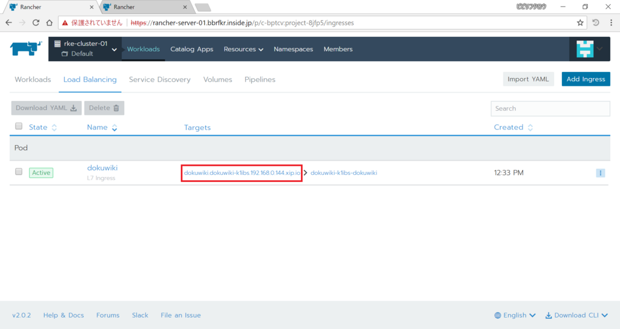Click the 12:33 PM created time
This screenshot has width=620, height=329.
pos(509,172)
